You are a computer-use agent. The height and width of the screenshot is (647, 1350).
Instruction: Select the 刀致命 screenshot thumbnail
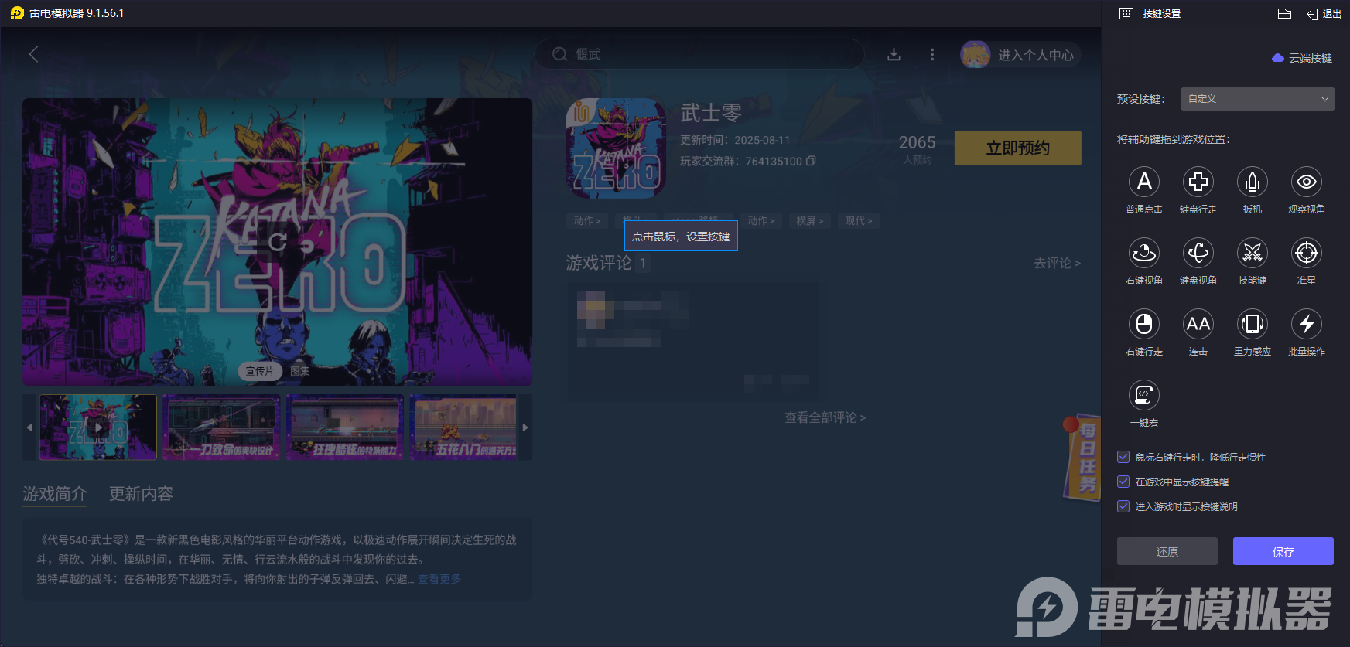point(221,427)
